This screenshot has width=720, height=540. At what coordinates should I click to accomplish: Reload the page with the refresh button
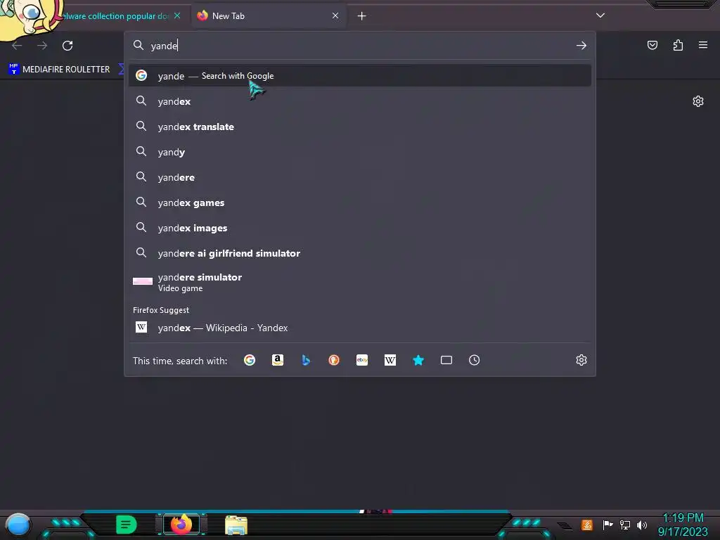tap(67, 46)
